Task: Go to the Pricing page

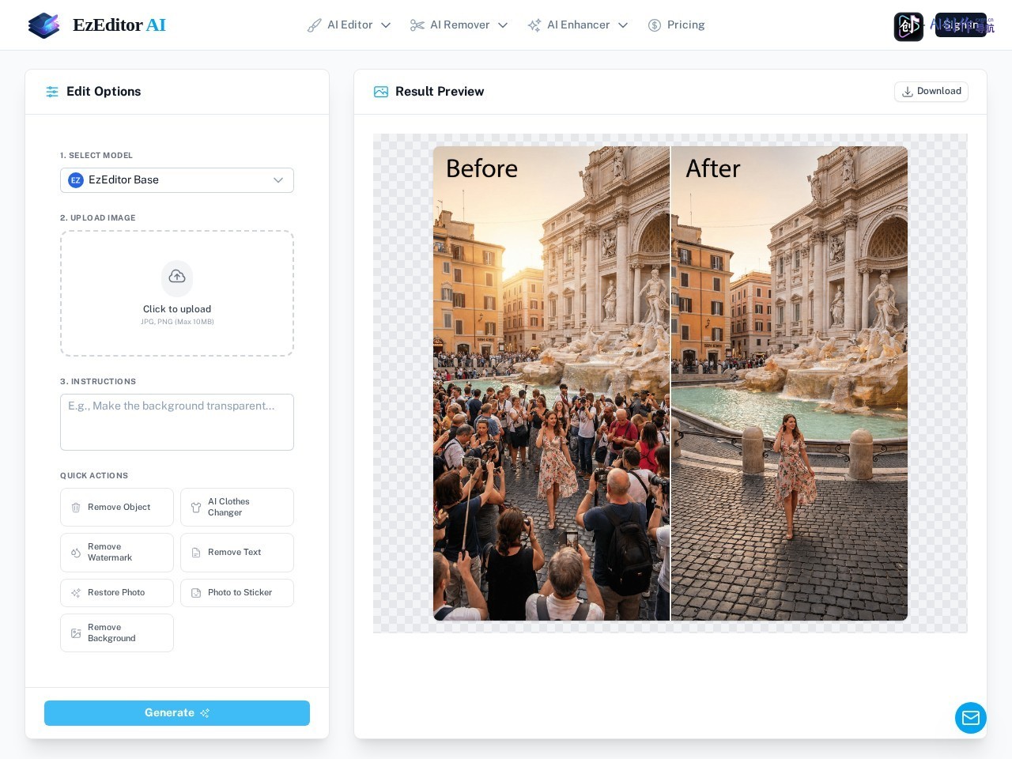Action: point(677,25)
